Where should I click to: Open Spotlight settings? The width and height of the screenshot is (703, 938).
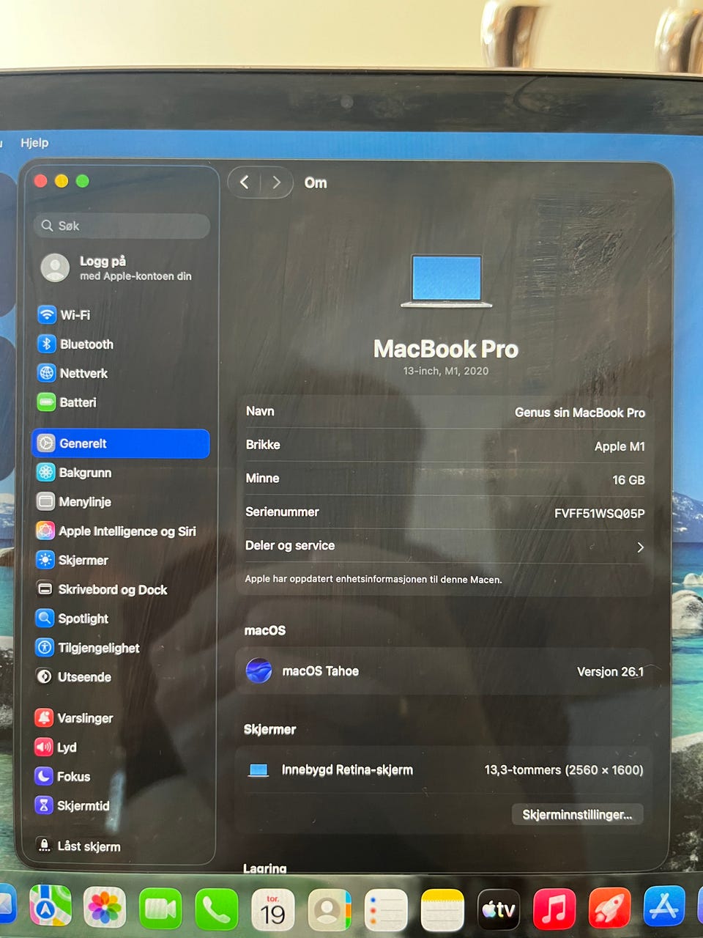click(x=72, y=618)
